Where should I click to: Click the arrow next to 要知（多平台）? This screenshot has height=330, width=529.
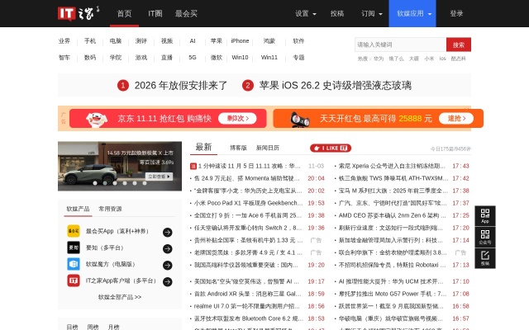tap(169, 248)
